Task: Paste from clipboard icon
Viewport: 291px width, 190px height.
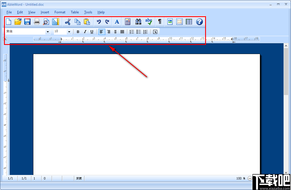Action: tap(87, 22)
